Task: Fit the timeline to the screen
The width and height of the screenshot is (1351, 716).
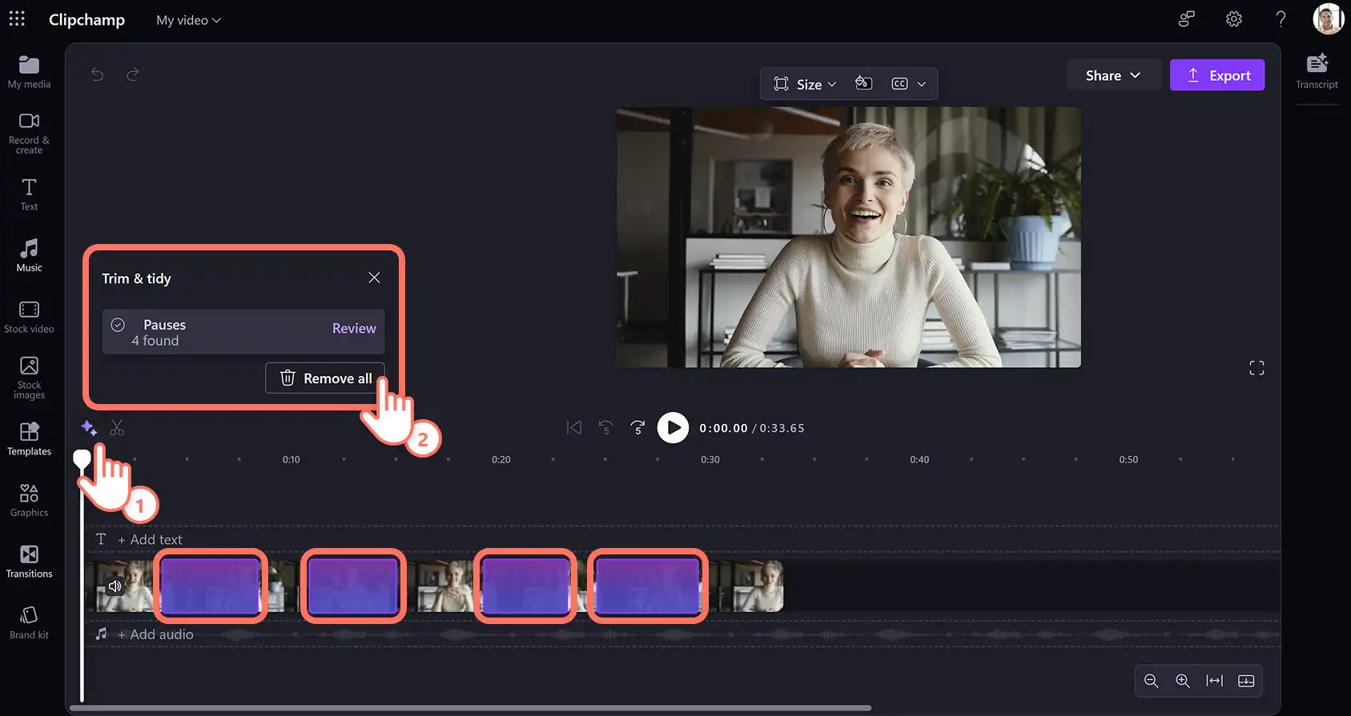Action: [x=1215, y=681]
